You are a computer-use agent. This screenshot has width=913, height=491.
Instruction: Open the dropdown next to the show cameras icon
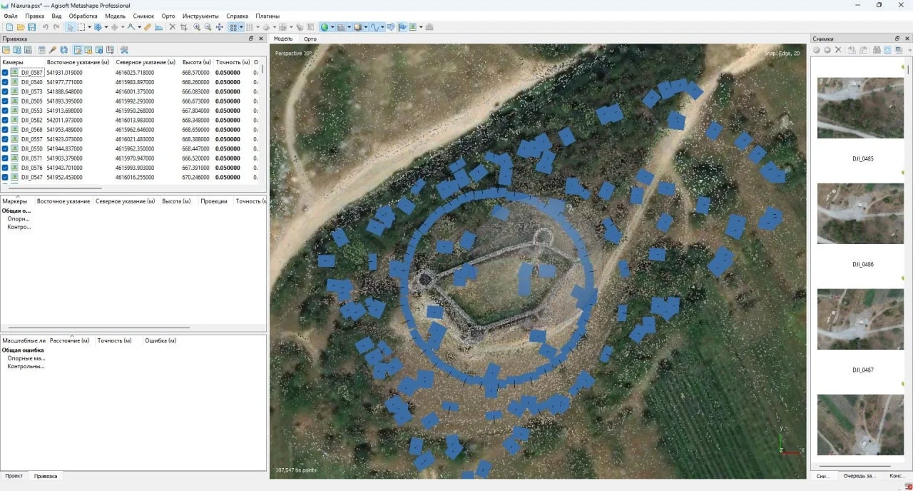420,27
